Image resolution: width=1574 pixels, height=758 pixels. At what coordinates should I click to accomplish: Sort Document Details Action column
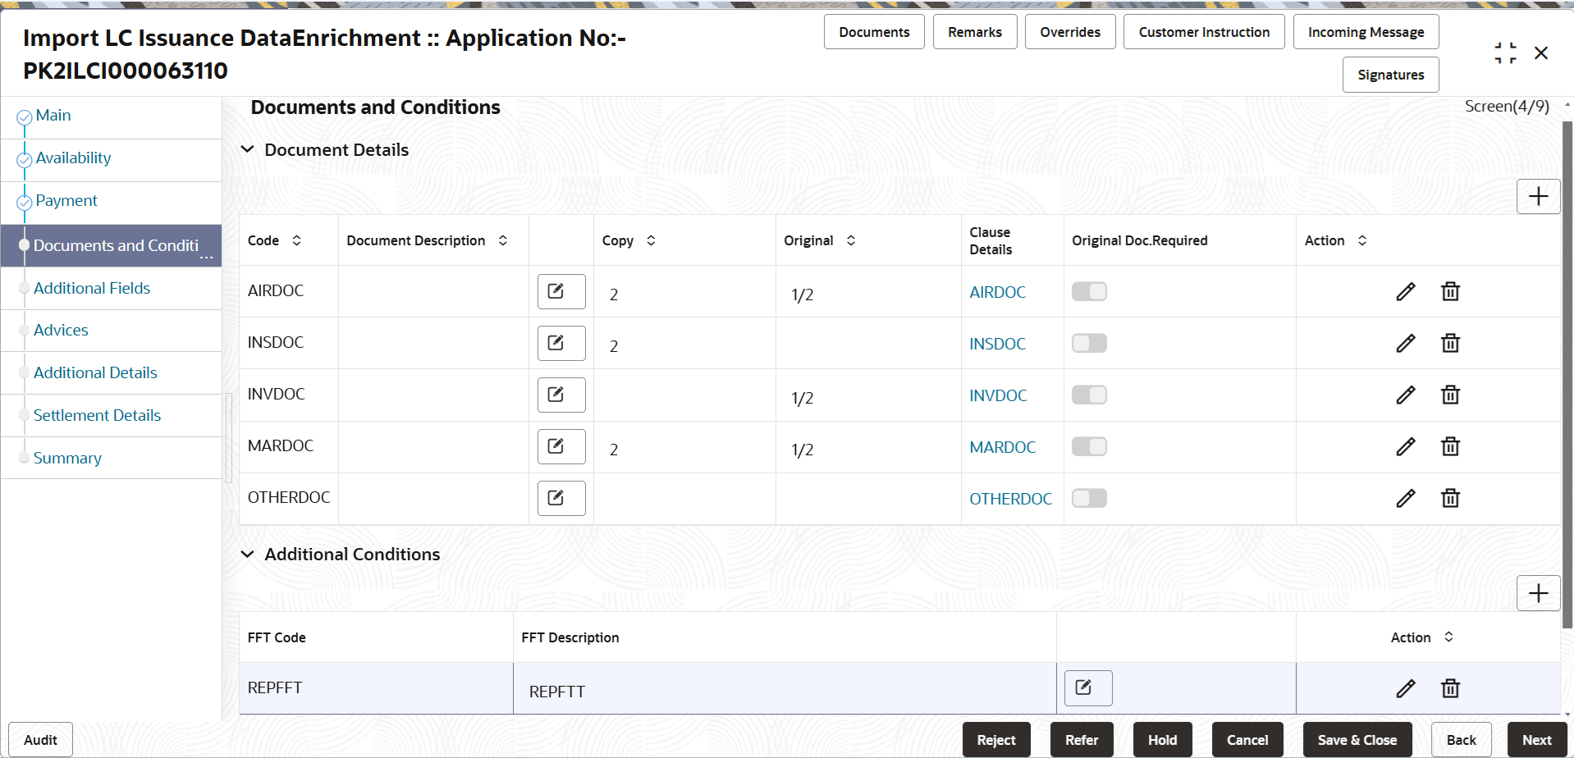coord(1362,240)
